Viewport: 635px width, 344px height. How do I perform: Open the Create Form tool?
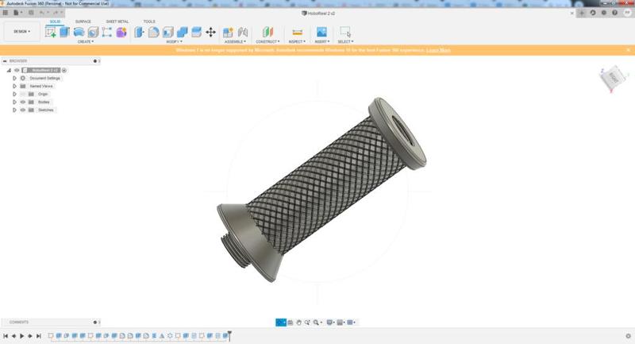click(x=121, y=32)
